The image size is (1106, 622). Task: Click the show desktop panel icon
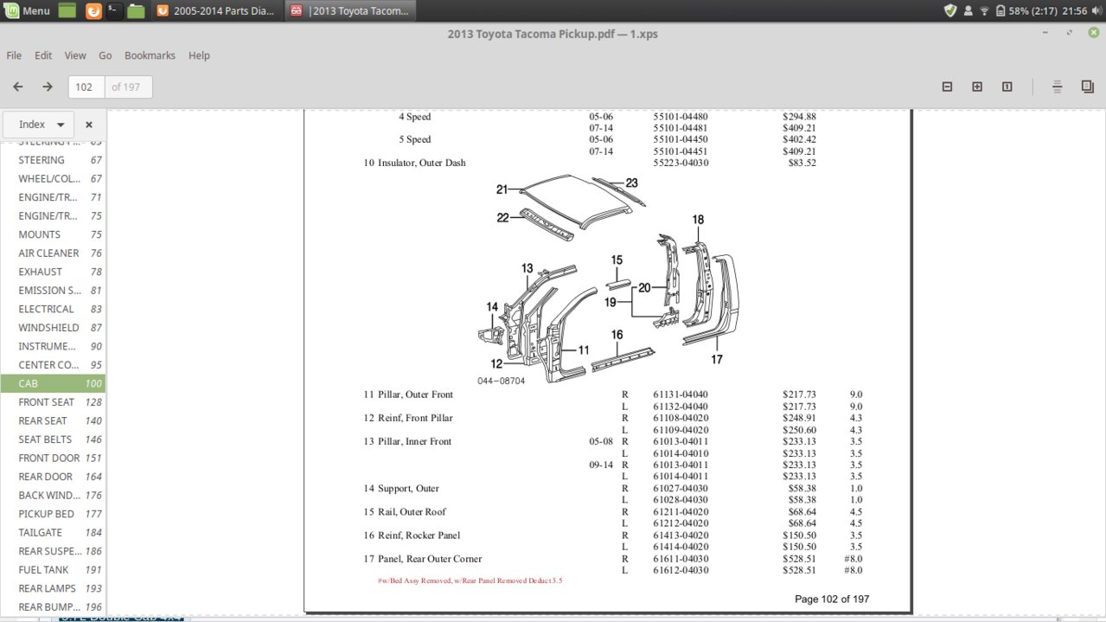click(x=68, y=11)
